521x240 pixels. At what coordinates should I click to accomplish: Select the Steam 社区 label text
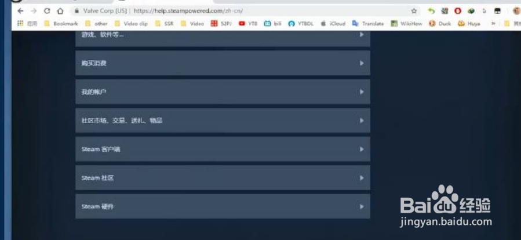point(98,178)
